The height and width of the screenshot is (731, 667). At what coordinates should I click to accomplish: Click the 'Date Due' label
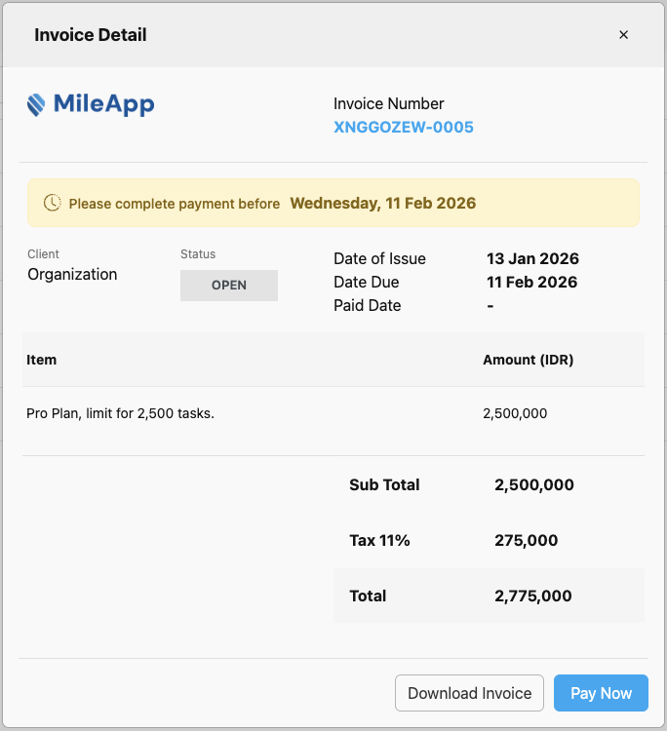366,282
